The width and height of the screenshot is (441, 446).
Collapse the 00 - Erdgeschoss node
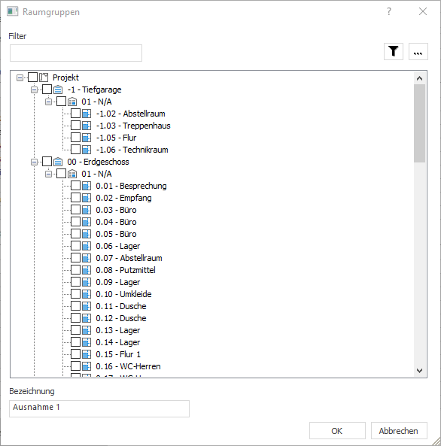coord(34,162)
